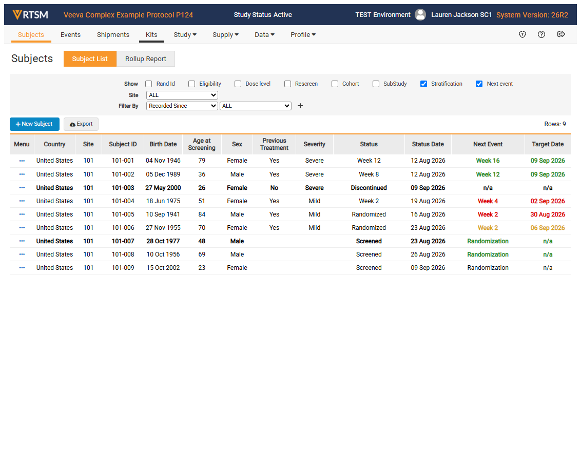Screen dimensions: 581x472
Task: Open row menu for subject 101-004
Action: pos(22,201)
